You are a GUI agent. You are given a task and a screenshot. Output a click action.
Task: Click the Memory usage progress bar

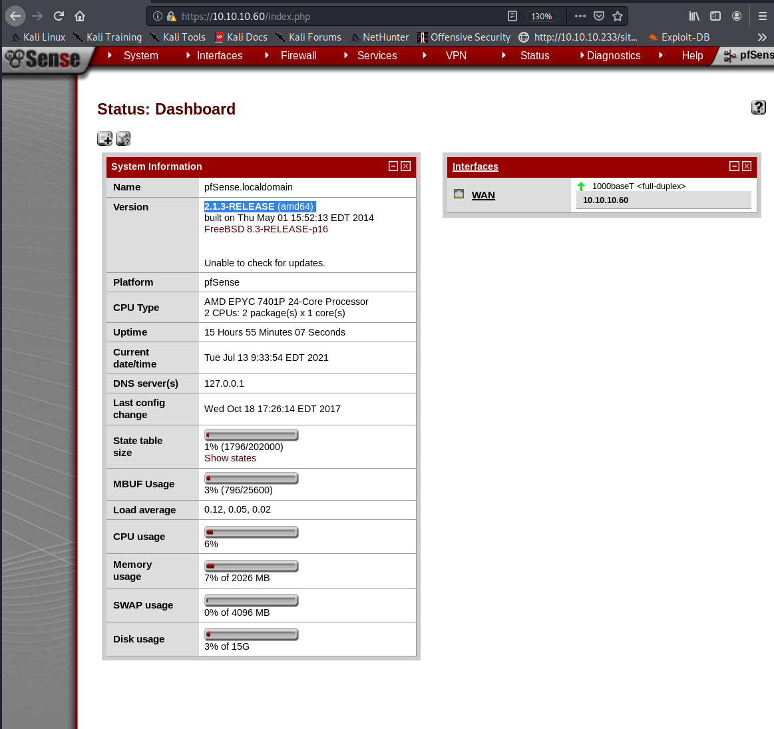[x=252, y=567]
